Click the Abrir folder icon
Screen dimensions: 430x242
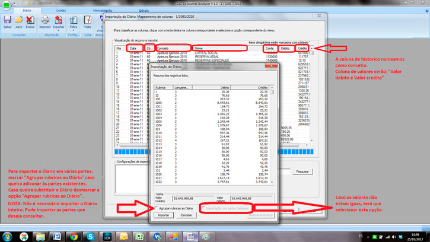tap(19, 20)
